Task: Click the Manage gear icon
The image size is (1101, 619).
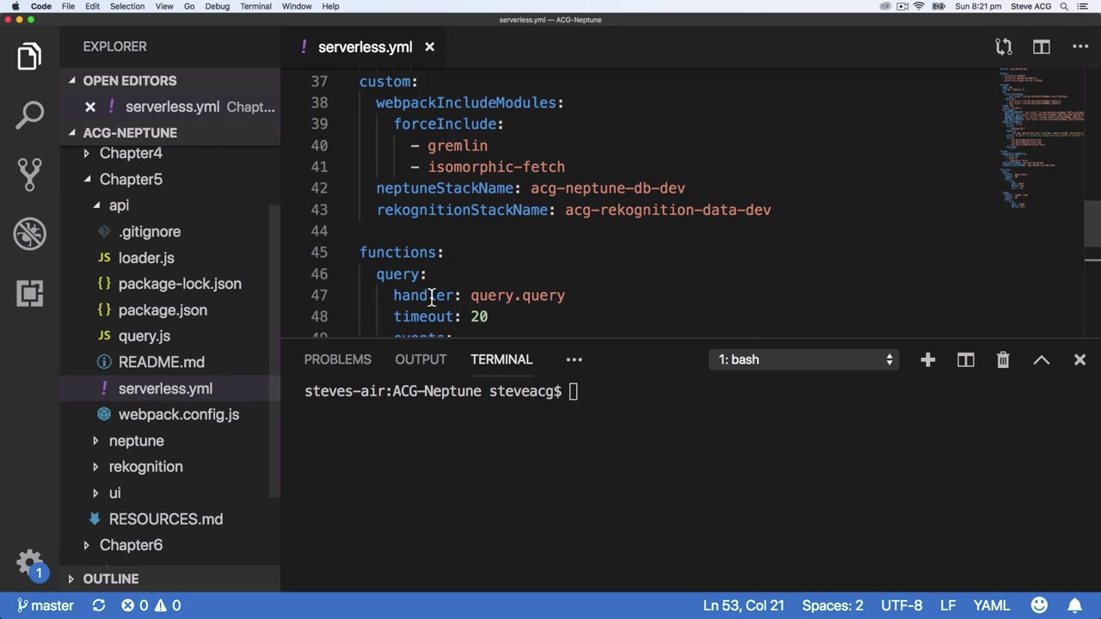Action: click(x=29, y=562)
